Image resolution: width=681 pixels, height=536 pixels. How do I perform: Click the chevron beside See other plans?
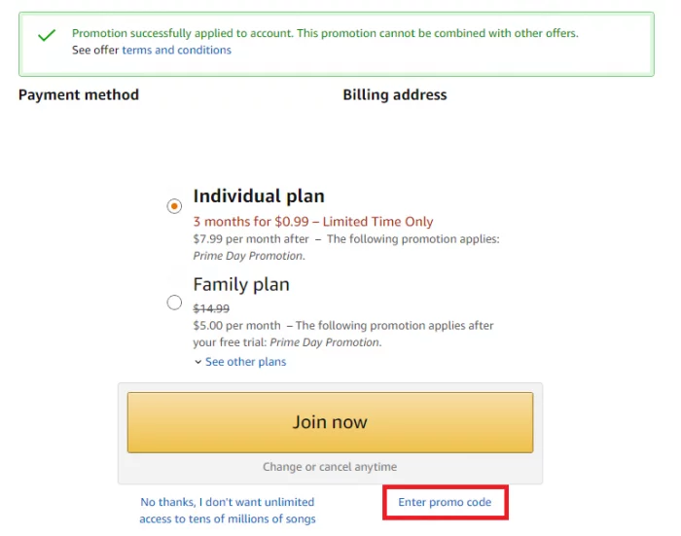pyautogui.click(x=197, y=362)
